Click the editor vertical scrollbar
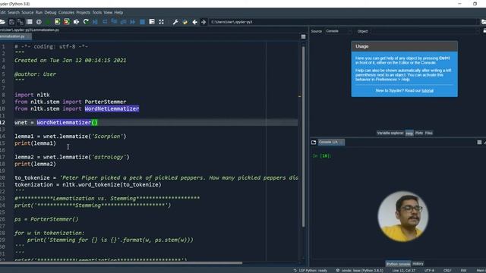This screenshot has height=273, width=486. tap(303, 136)
